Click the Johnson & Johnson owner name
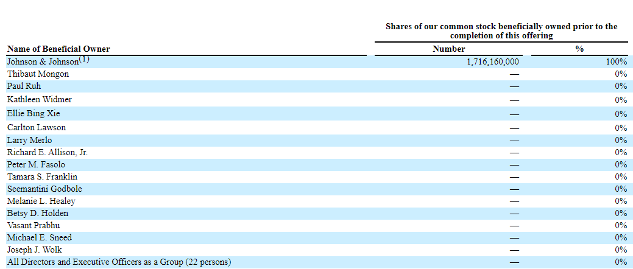 (43, 62)
